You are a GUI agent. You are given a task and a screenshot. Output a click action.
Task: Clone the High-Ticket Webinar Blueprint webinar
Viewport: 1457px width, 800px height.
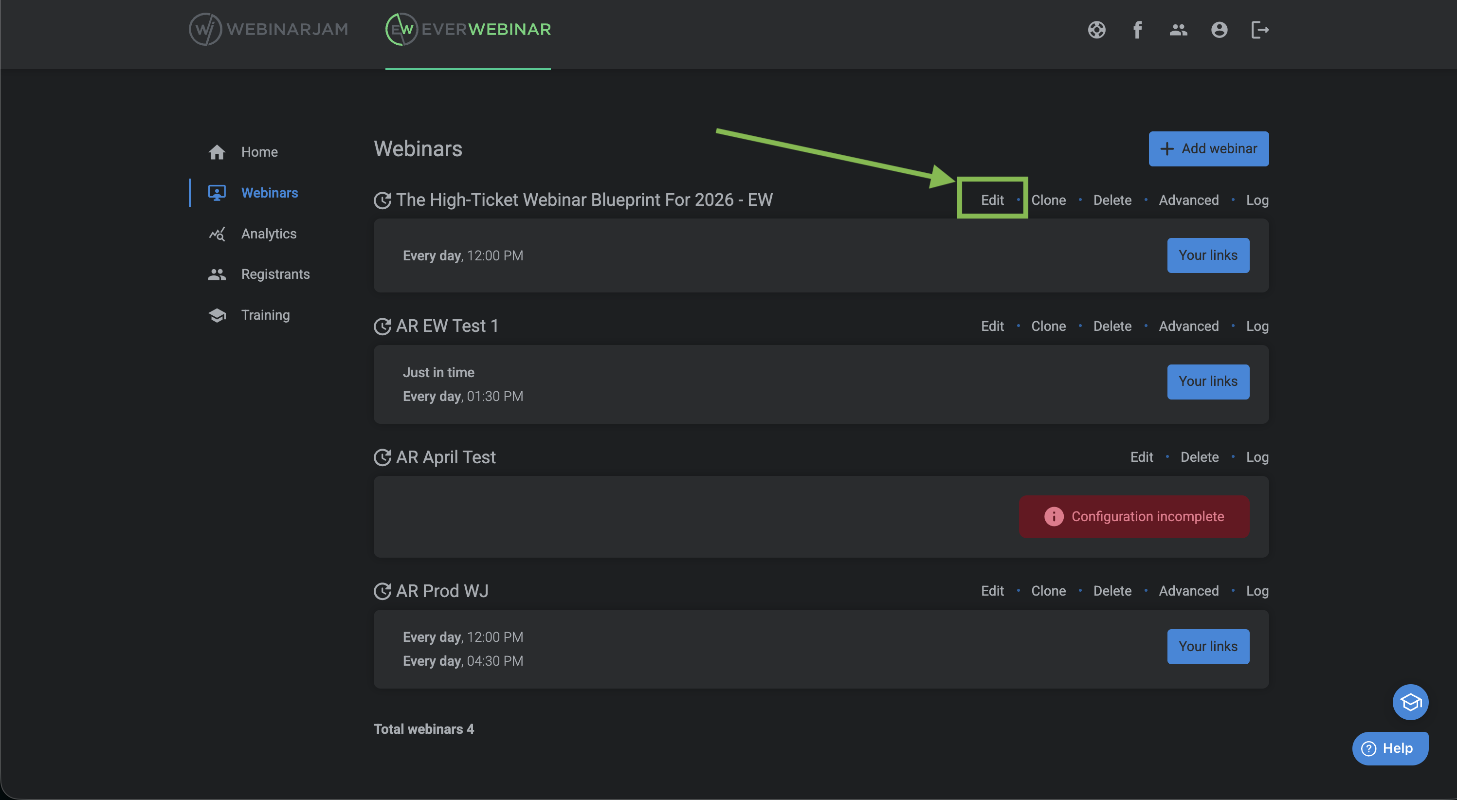click(1048, 200)
